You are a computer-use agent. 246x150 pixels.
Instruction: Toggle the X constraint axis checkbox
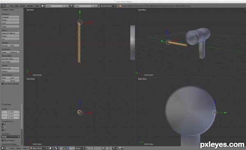(x=3, y=124)
